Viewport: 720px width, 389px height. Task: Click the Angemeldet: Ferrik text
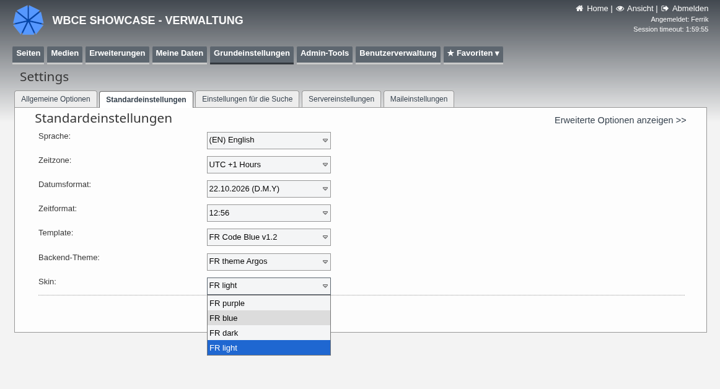(680, 19)
